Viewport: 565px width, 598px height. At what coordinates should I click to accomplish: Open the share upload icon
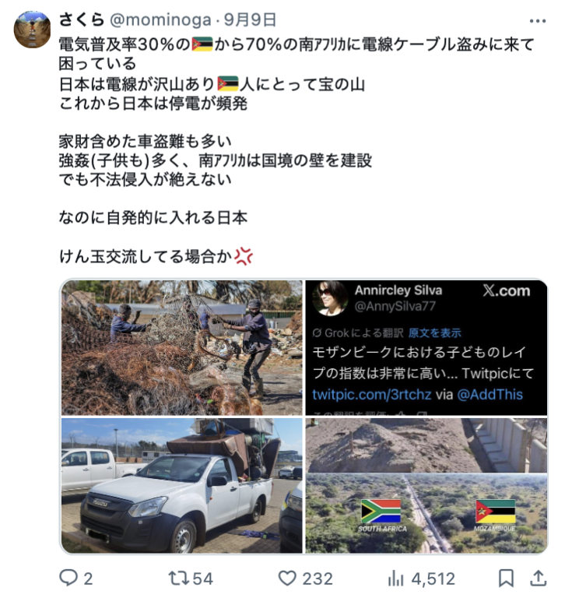pyautogui.click(x=538, y=579)
